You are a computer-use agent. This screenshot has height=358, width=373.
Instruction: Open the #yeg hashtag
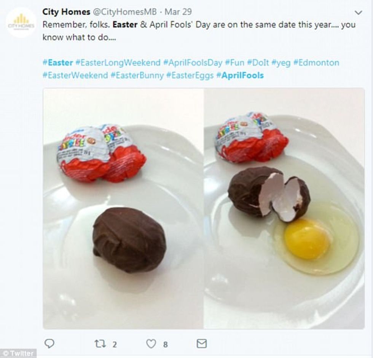click(281, 62)
